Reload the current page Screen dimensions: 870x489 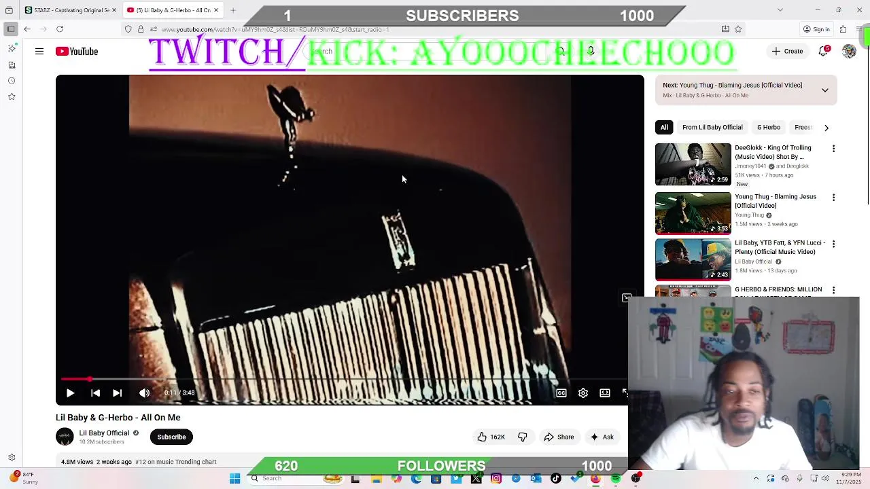point(60,29)
